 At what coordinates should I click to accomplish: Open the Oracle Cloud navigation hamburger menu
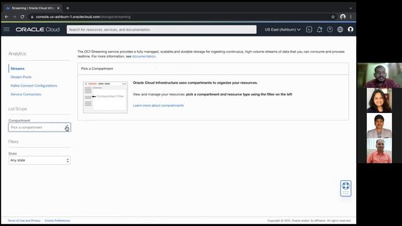[x=7, y=30]
